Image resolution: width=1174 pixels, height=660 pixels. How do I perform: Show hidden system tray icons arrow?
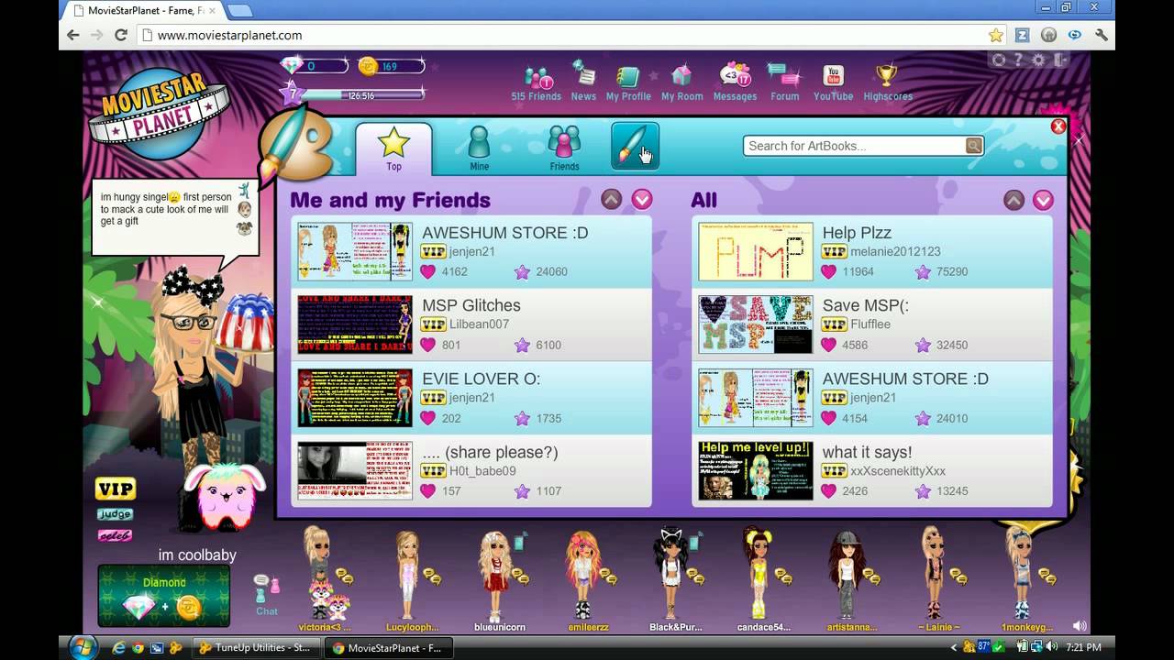[x=955, y=648]
